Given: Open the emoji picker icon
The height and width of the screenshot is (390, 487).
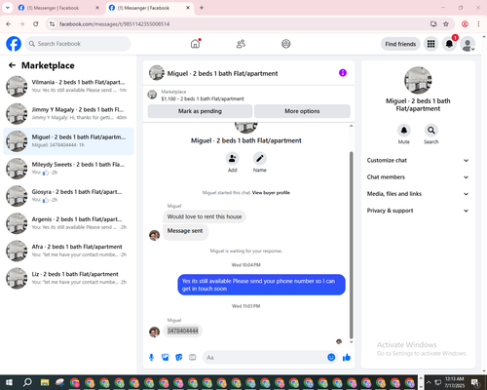Looking at the screenshot, I should click(331, 357).
